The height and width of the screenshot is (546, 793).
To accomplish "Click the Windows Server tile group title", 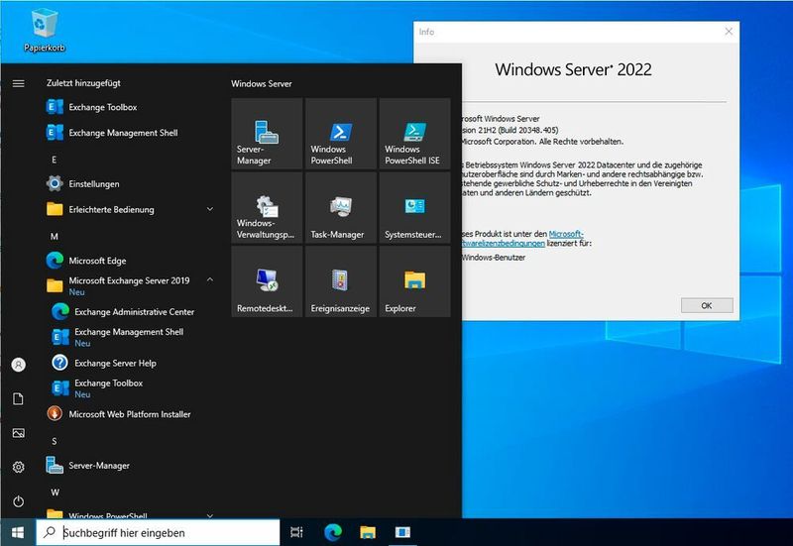I will coord(262,84).
